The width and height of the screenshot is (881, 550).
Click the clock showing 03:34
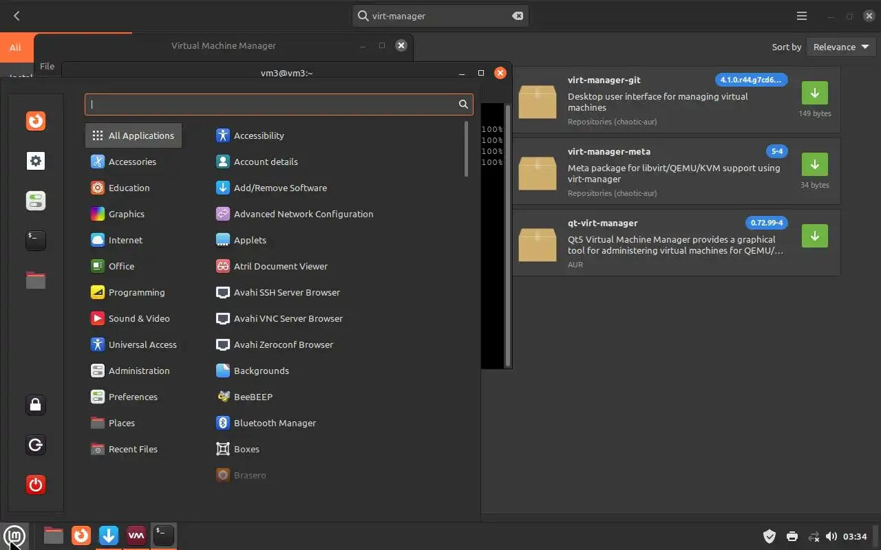tap(855, 536)
